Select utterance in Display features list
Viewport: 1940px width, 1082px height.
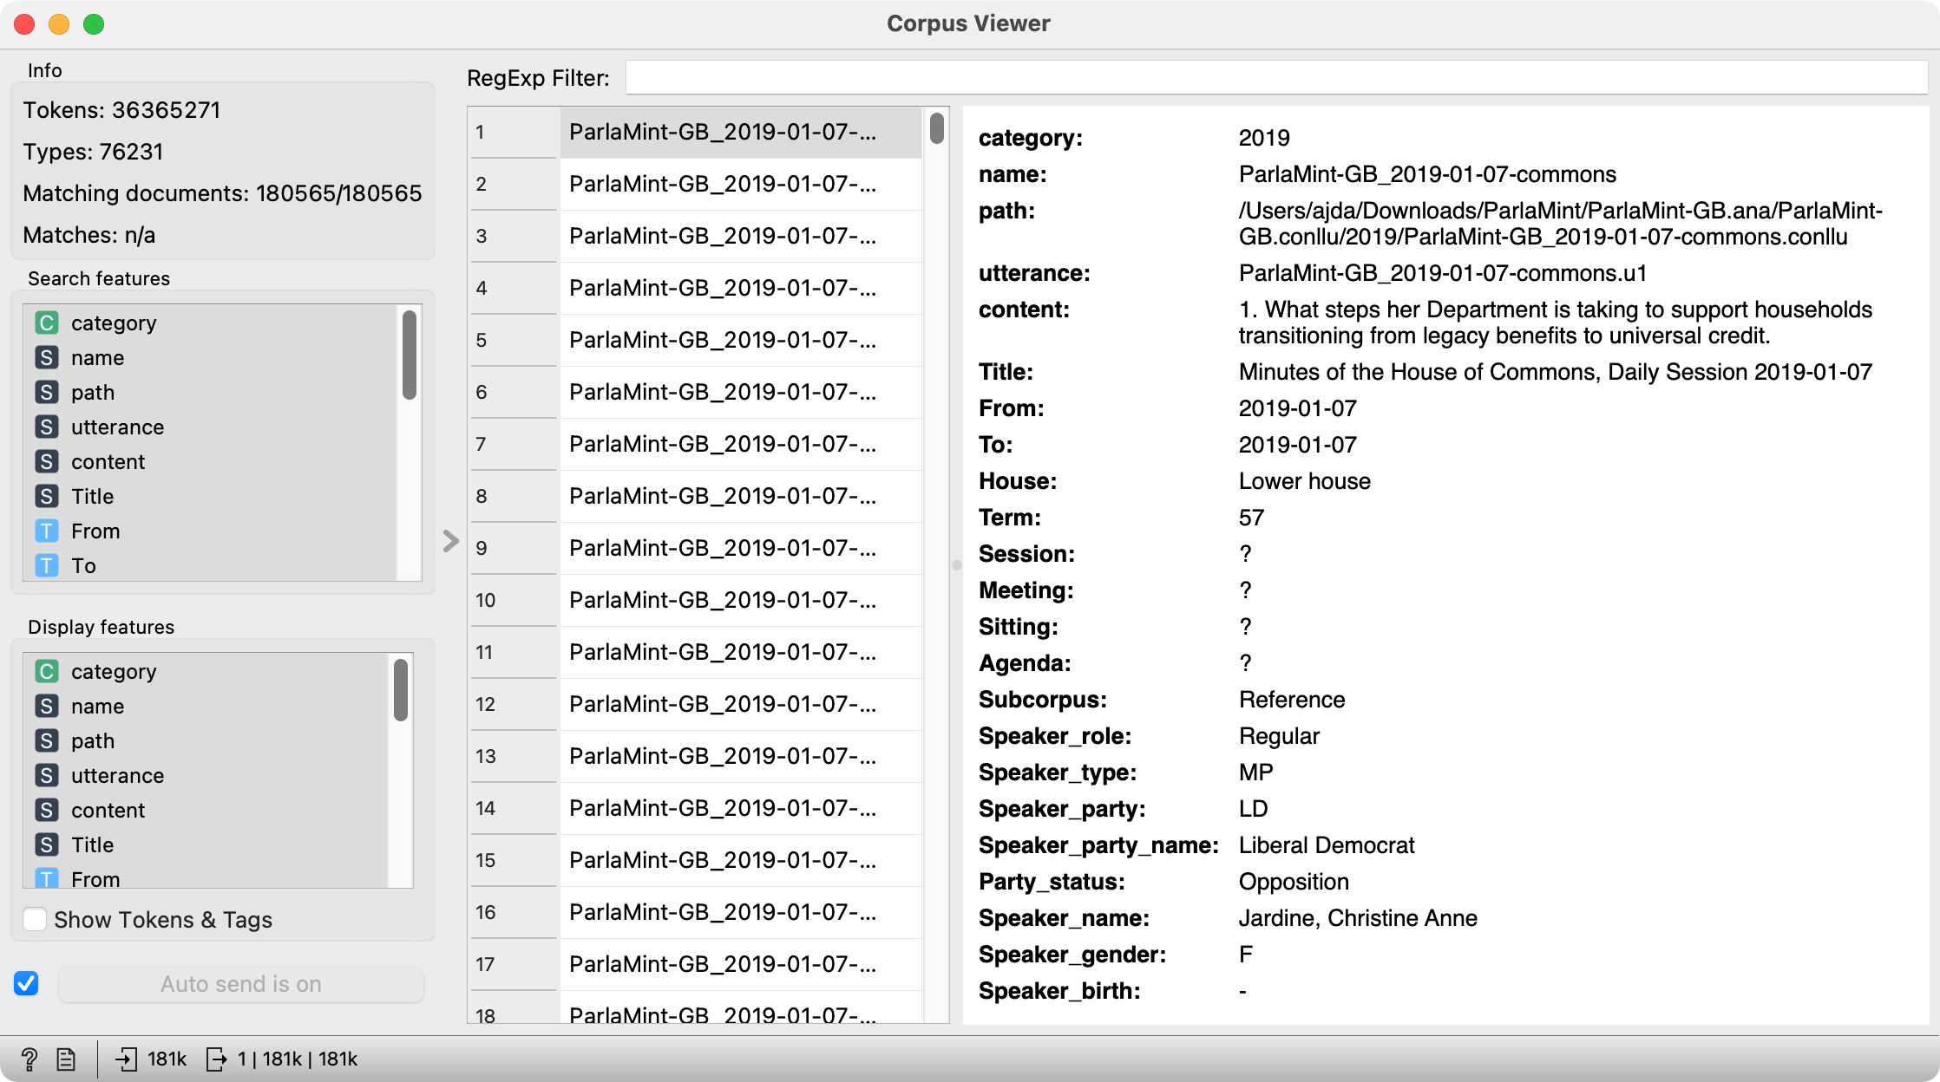click(x=117, y=776)
